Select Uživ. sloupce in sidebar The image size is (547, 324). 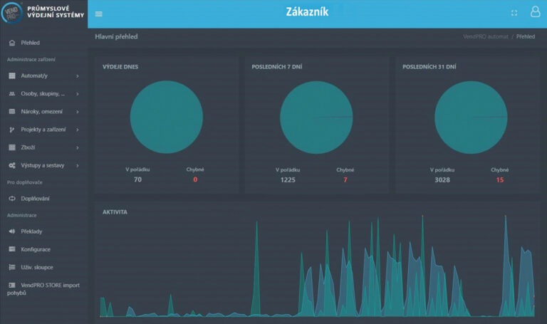(x=36, y=267)
